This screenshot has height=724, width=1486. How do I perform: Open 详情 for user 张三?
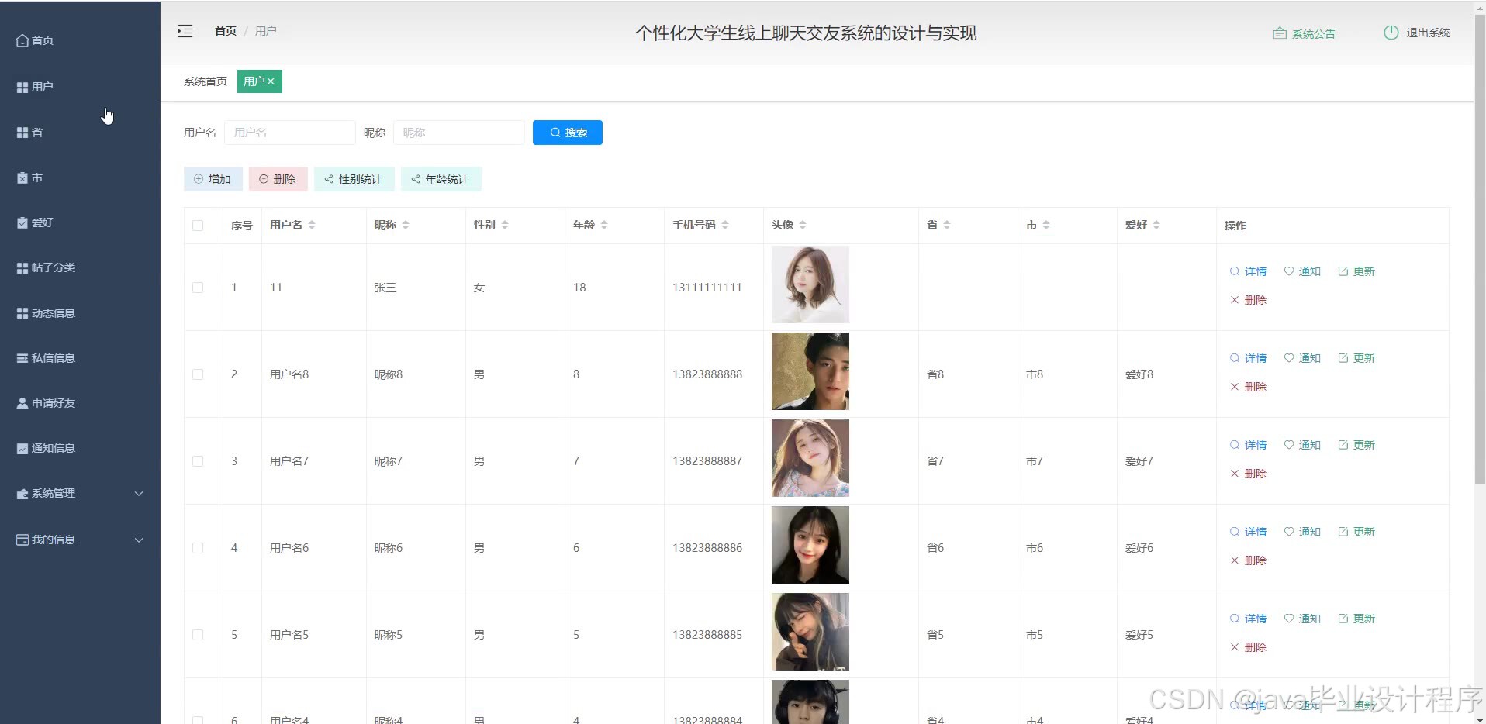[1248, 271]
